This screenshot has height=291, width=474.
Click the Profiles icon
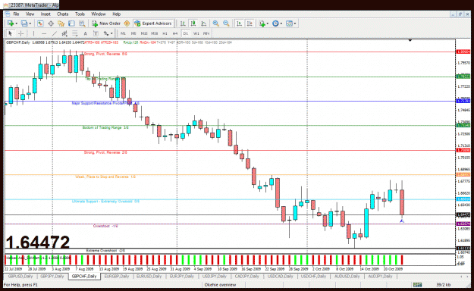tap(24, 23)
